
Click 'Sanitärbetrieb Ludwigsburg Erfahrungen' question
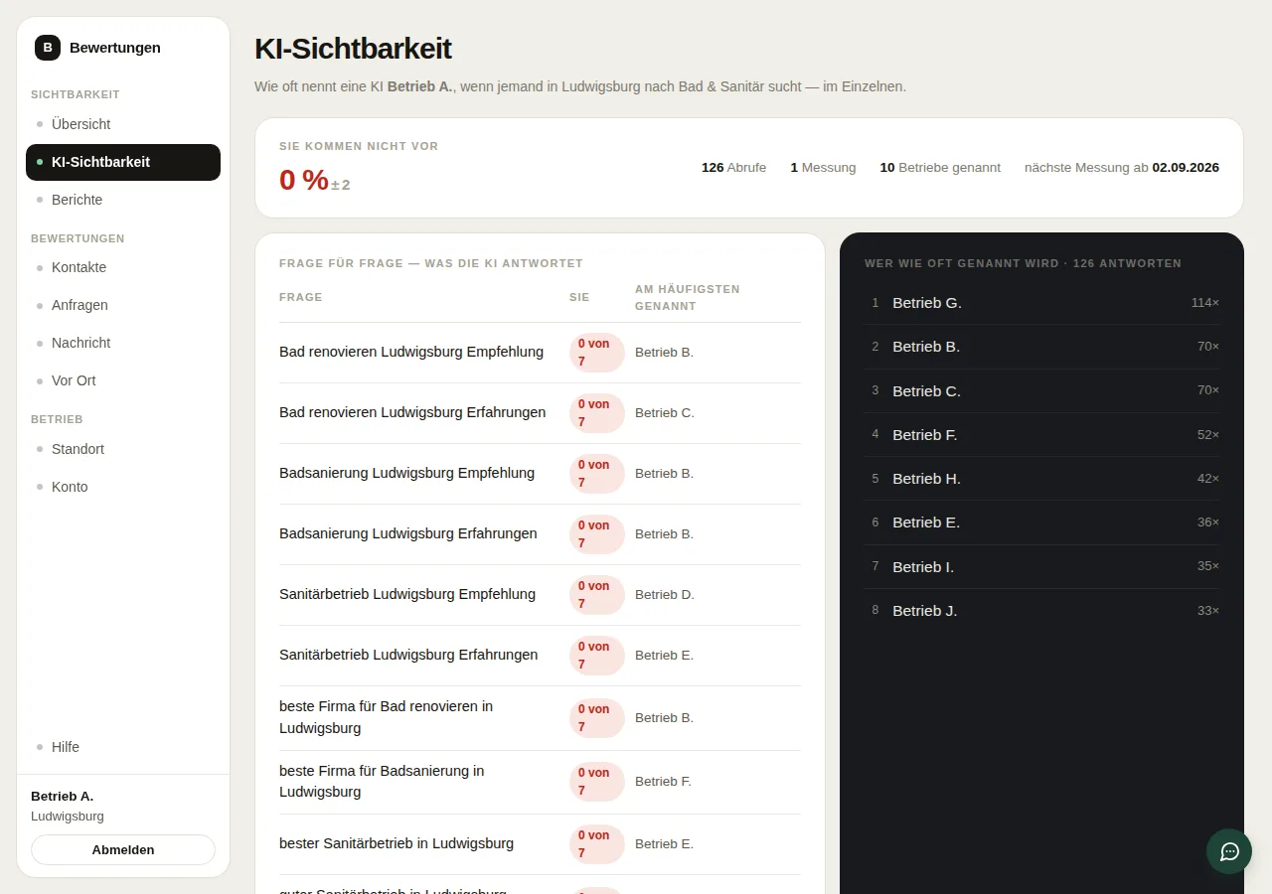click(x=540, y=656)
